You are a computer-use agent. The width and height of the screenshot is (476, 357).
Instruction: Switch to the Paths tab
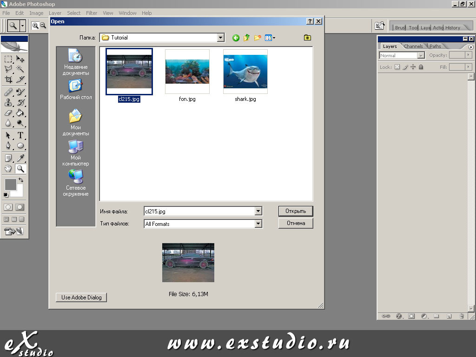click(x=435, y=46)
